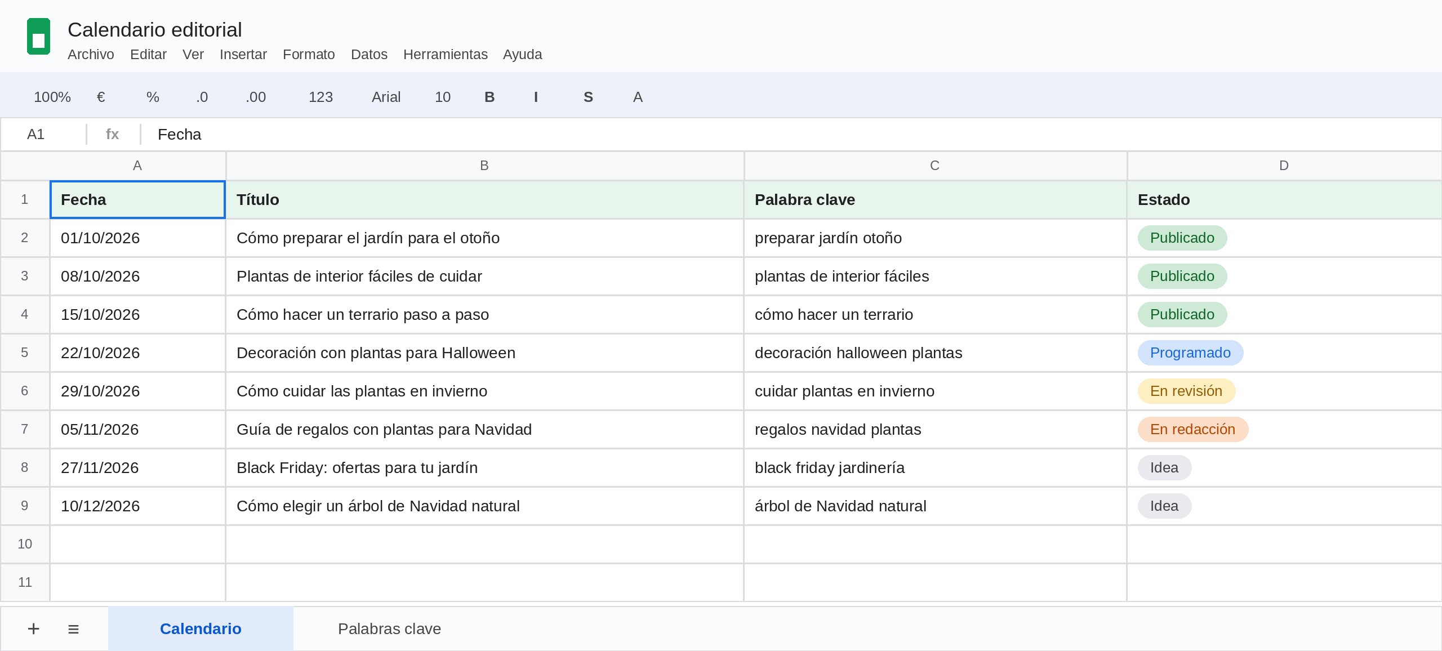Select the date cell 22/10/2026

(137, 353)
